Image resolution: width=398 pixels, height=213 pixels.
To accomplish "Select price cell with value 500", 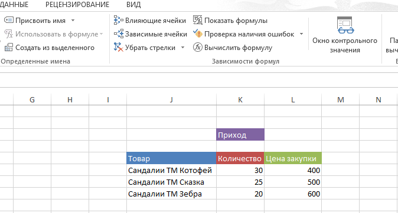I will pos(293,182).
